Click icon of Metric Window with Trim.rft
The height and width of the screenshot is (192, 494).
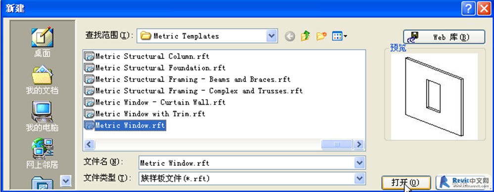pos(89,114)
